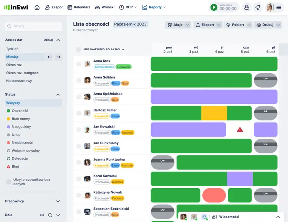Click the Dzisiaj button
Viewport: 288px width, 222px height.
[48, 40]
